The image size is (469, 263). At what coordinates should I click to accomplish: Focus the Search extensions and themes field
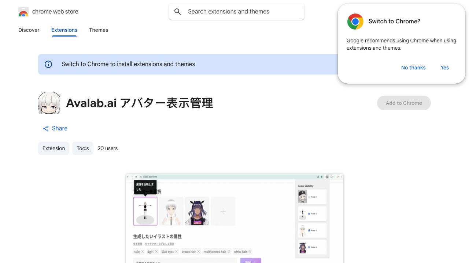coord(237,12)
